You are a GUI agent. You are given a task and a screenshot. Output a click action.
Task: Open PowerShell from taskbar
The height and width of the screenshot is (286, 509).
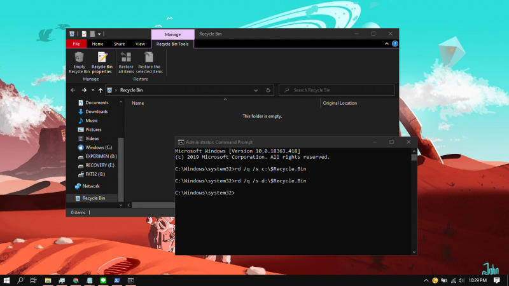pos(117,280)
